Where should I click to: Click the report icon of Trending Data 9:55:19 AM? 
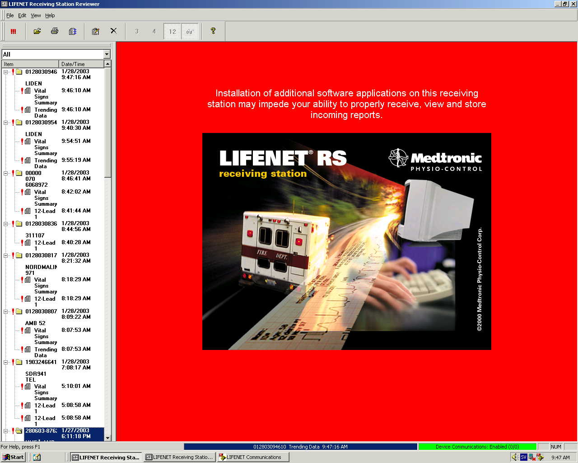click(28, 161)
